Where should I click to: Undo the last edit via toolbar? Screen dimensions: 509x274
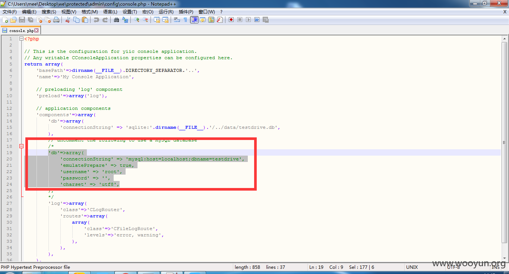pyautogui.click(x=97, y=20)
